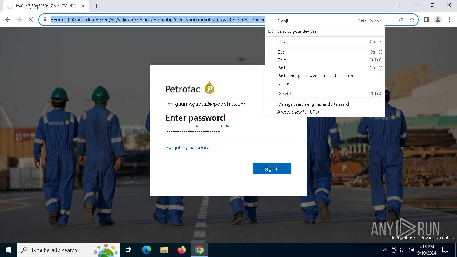Choose Delete from context menu
457x257 pixels.
coord(325,84)
